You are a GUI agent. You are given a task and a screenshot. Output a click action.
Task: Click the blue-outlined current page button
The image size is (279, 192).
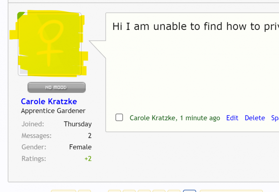(x=189, y=191)
